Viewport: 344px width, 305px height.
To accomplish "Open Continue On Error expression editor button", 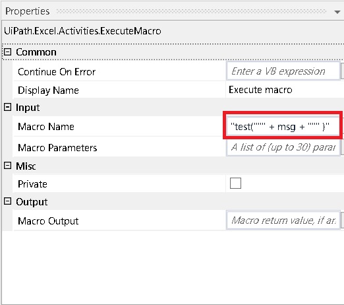I will [x=342, y=71].
